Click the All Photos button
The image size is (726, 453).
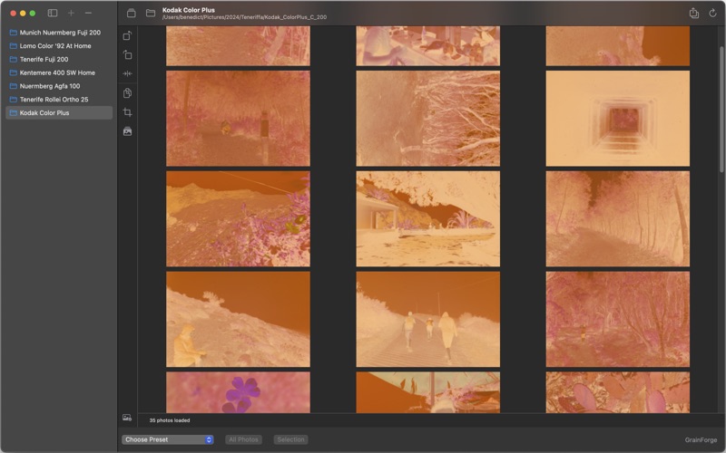tap(243, 439)
